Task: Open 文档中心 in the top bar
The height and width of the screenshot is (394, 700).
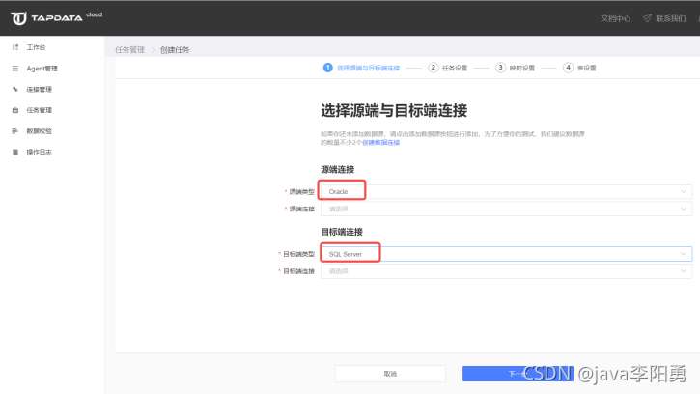Action: pos(616,18)
